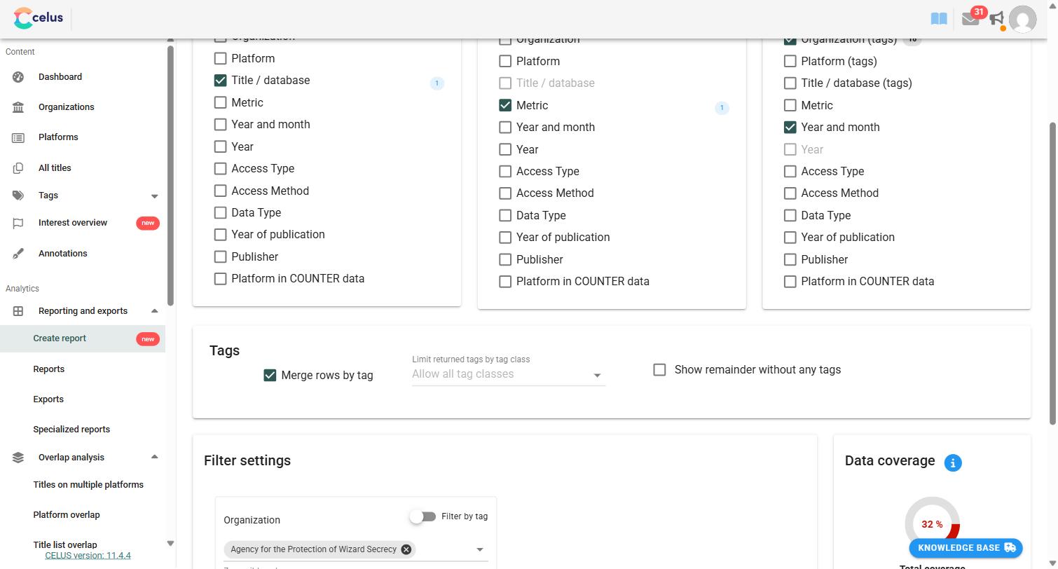
Task: Click the Reporting and exports grid icon
Action: tap(18, 311)
